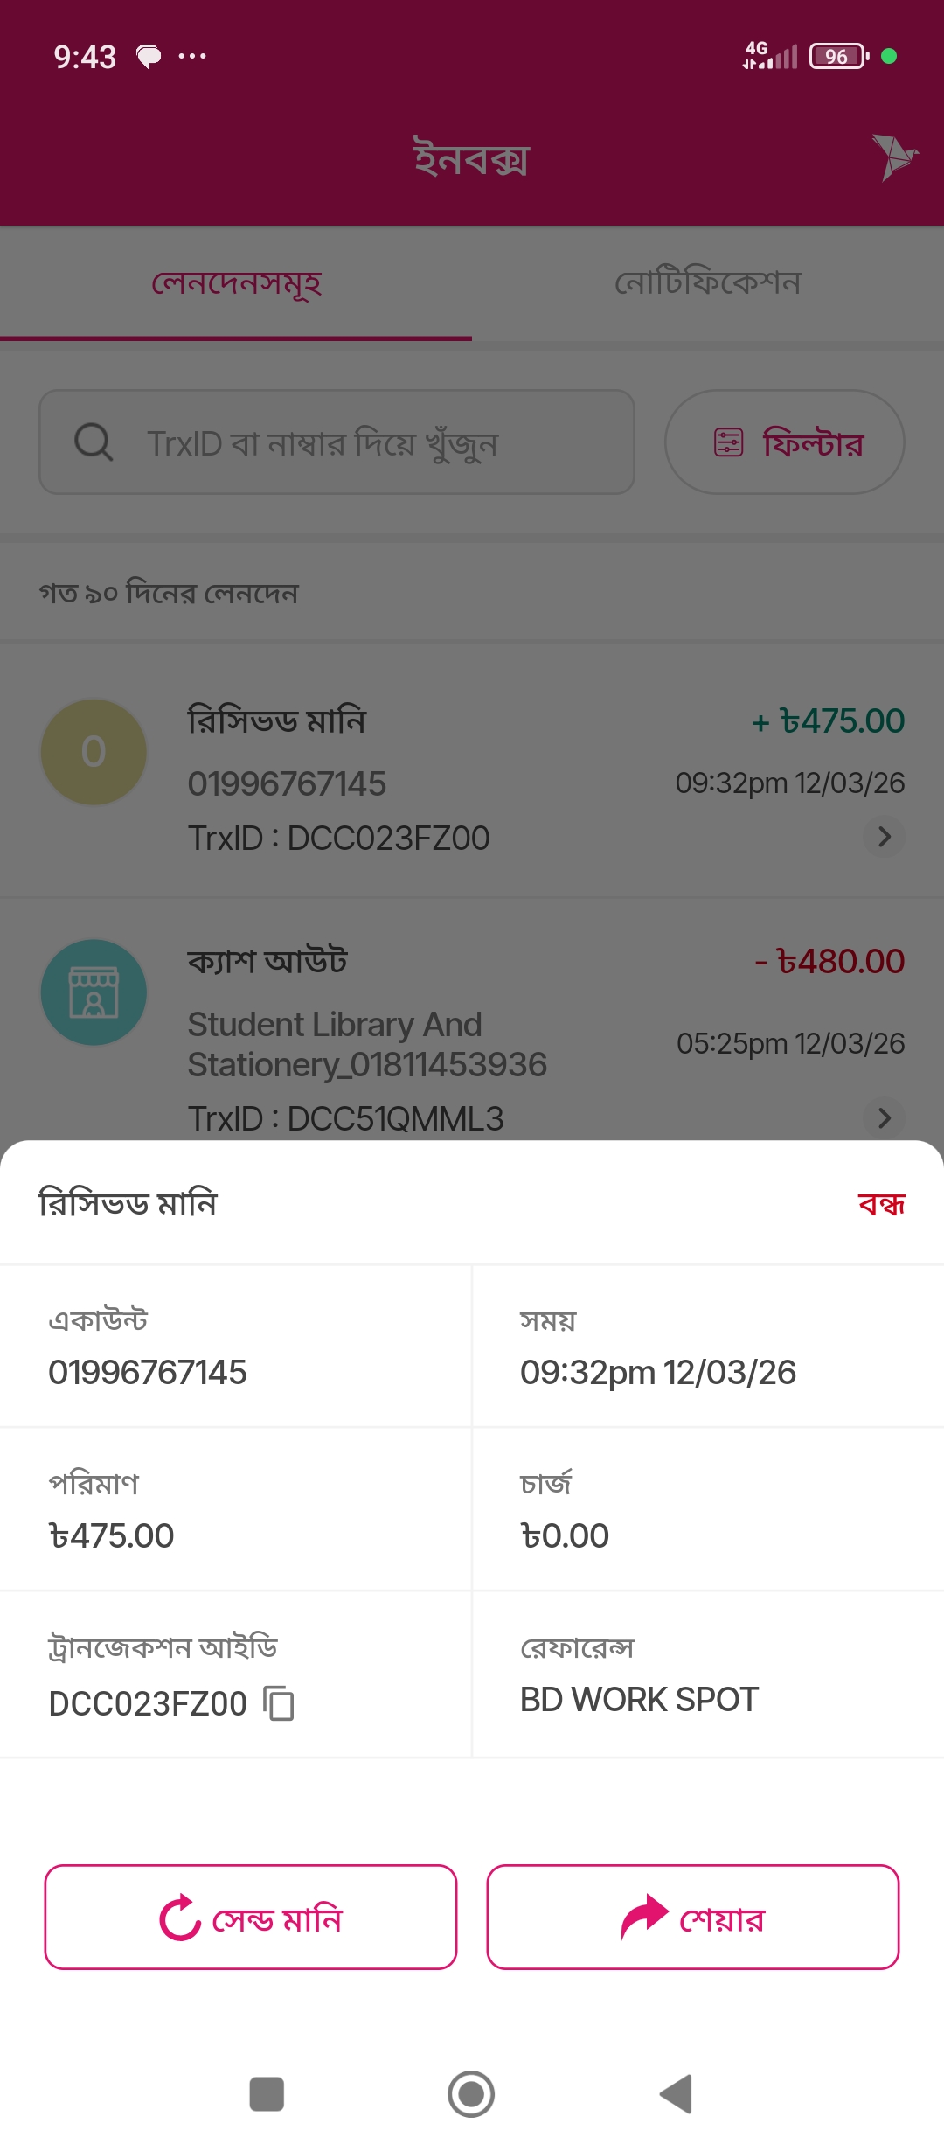944x2151 pixels.
Task: Click the search magnifier icon
Action: pos(93,442)
